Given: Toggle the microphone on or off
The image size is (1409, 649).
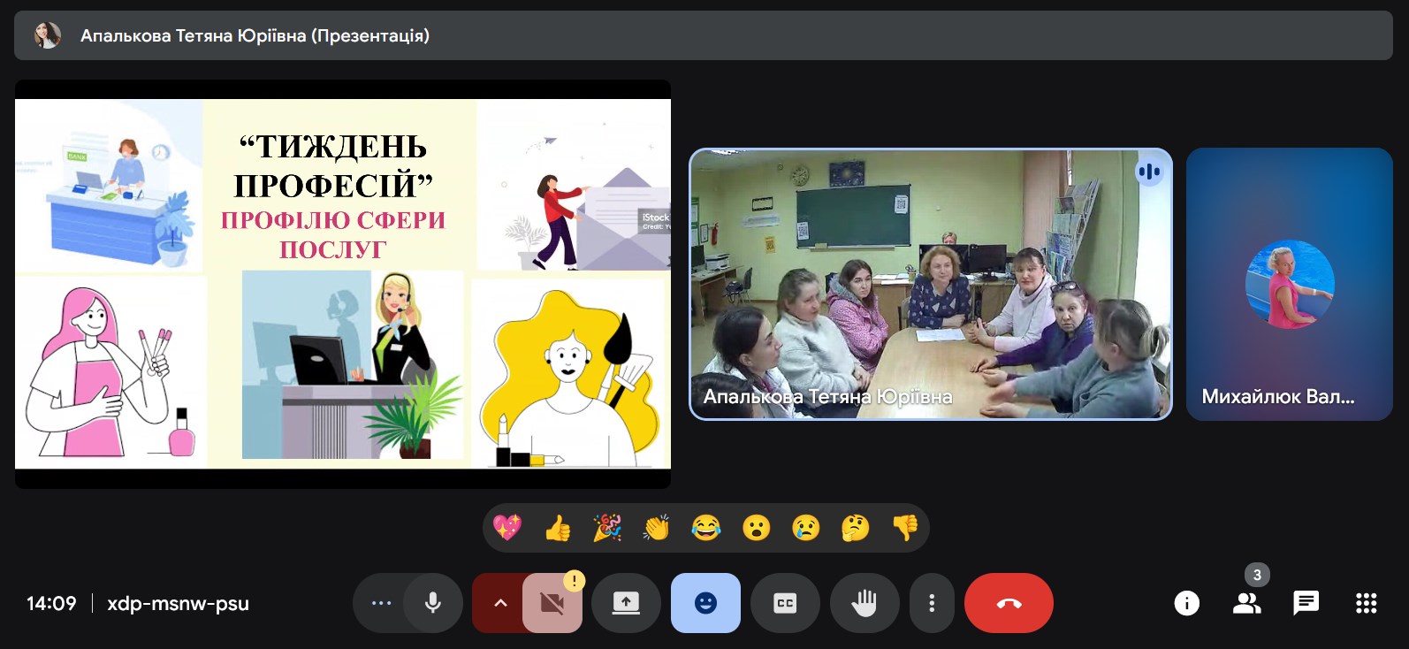Looking at the screenshot, I should 433,603.
